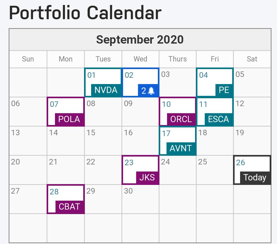Select the Today cell on September 26
Image resolution: width=277 pixels, height=244 pixels.
point(252,170)
